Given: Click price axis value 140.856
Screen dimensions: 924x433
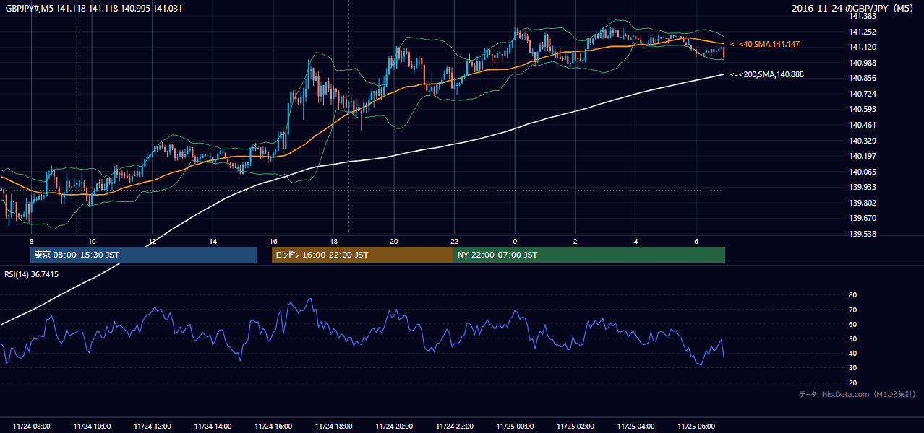Looking at the screenshot, I should [x=862, y=78].
